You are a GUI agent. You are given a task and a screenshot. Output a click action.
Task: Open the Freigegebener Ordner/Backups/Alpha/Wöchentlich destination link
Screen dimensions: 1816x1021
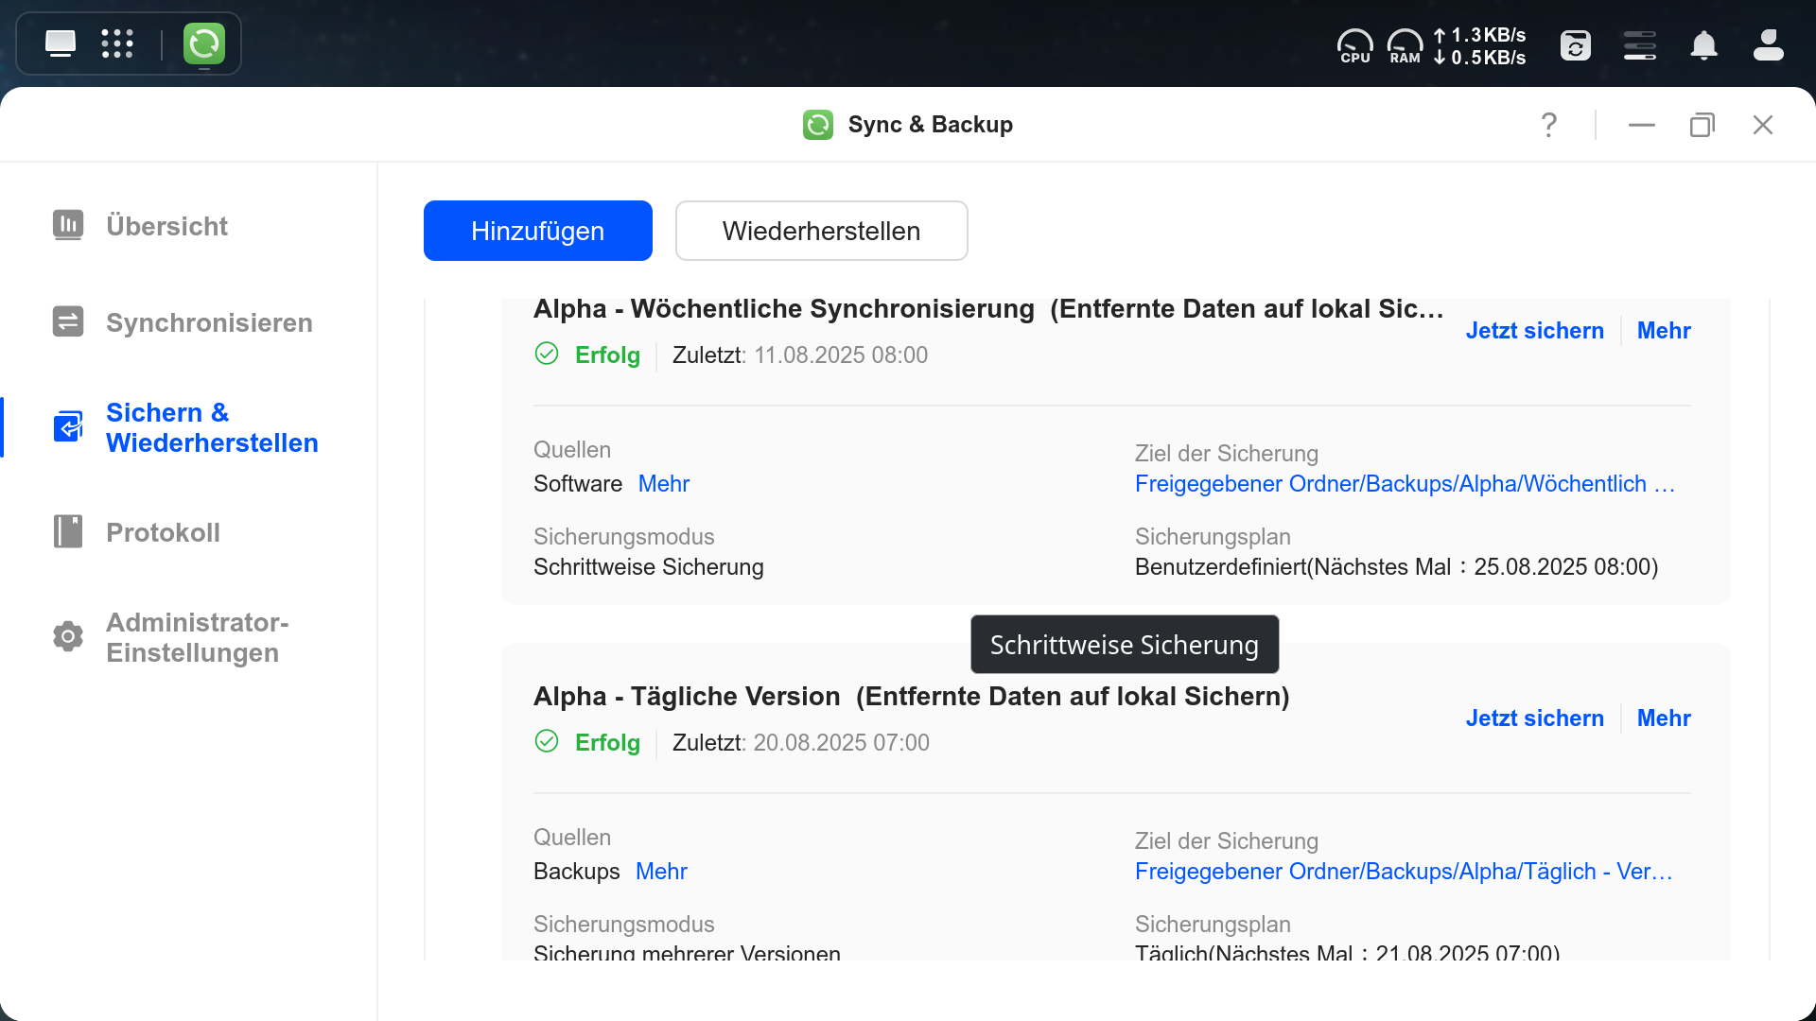point(1404,484)
